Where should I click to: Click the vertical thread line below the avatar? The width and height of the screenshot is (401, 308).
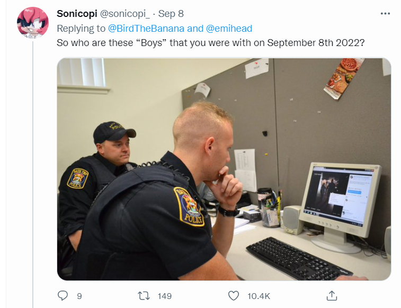click(x=33, y=175)
